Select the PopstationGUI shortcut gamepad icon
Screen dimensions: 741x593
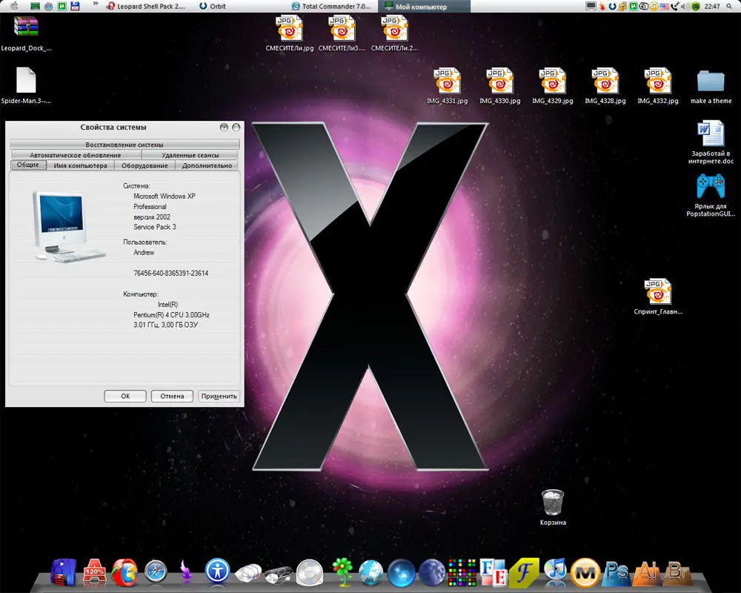[x=711, y=195]
